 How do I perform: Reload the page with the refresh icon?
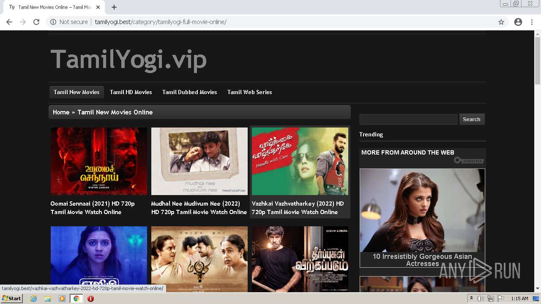click(x=36, y=22)
